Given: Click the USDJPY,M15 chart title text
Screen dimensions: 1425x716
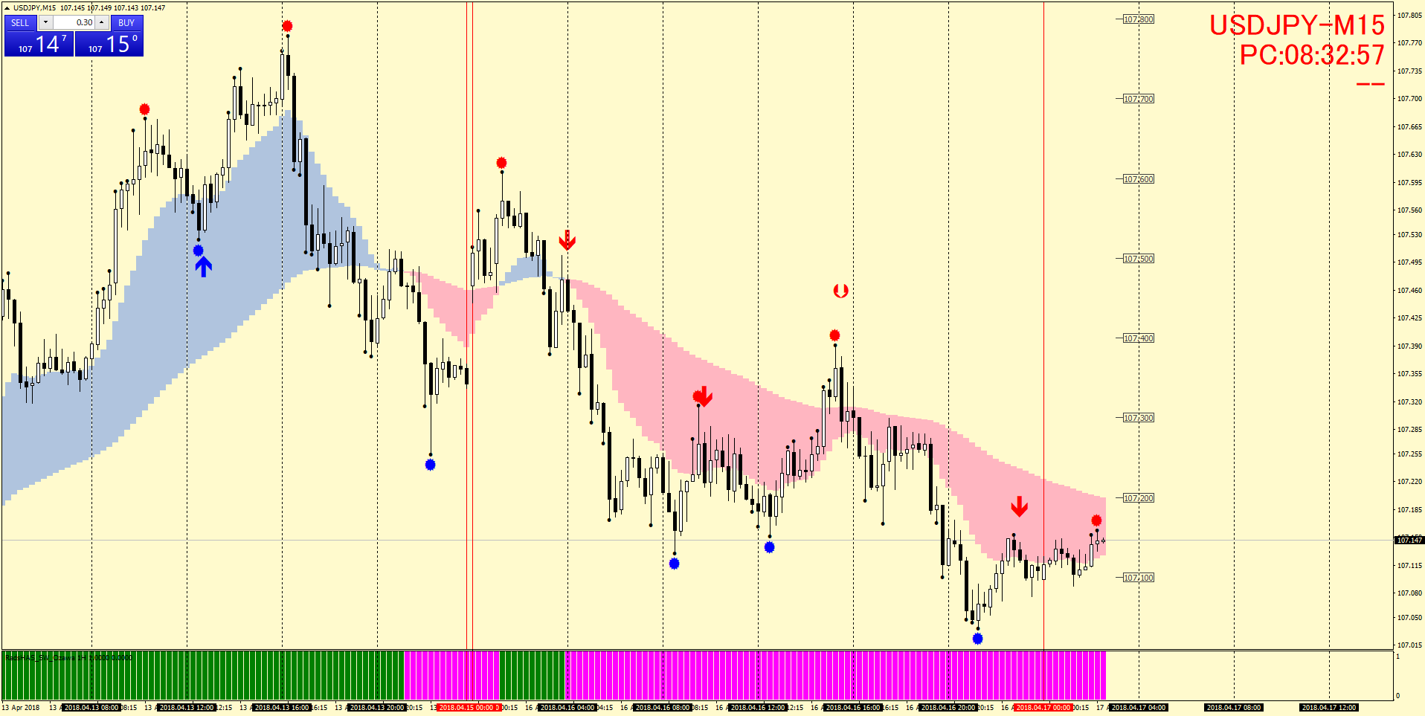Looking at the screenshot, I should 34,7.
